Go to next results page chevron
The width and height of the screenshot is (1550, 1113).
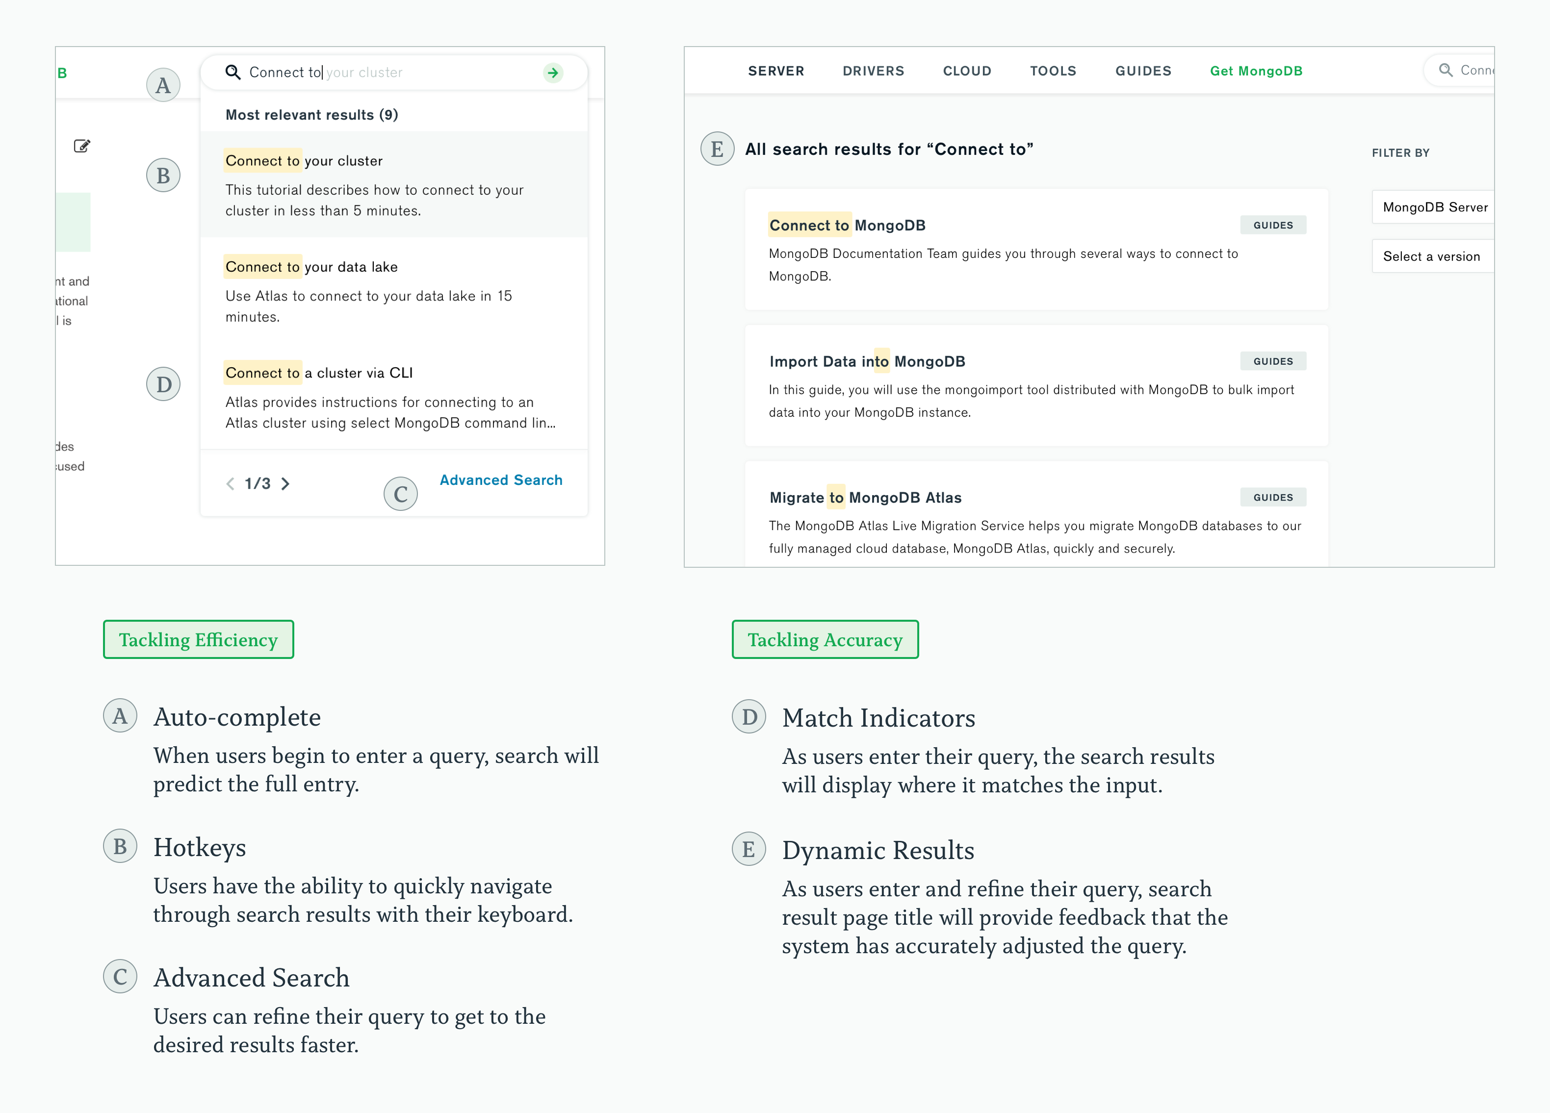click(x=285, y=484)
